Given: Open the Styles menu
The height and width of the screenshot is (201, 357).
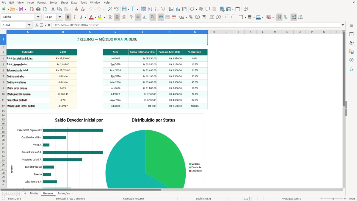Looking at the screenshot, I should click(54, 2).
